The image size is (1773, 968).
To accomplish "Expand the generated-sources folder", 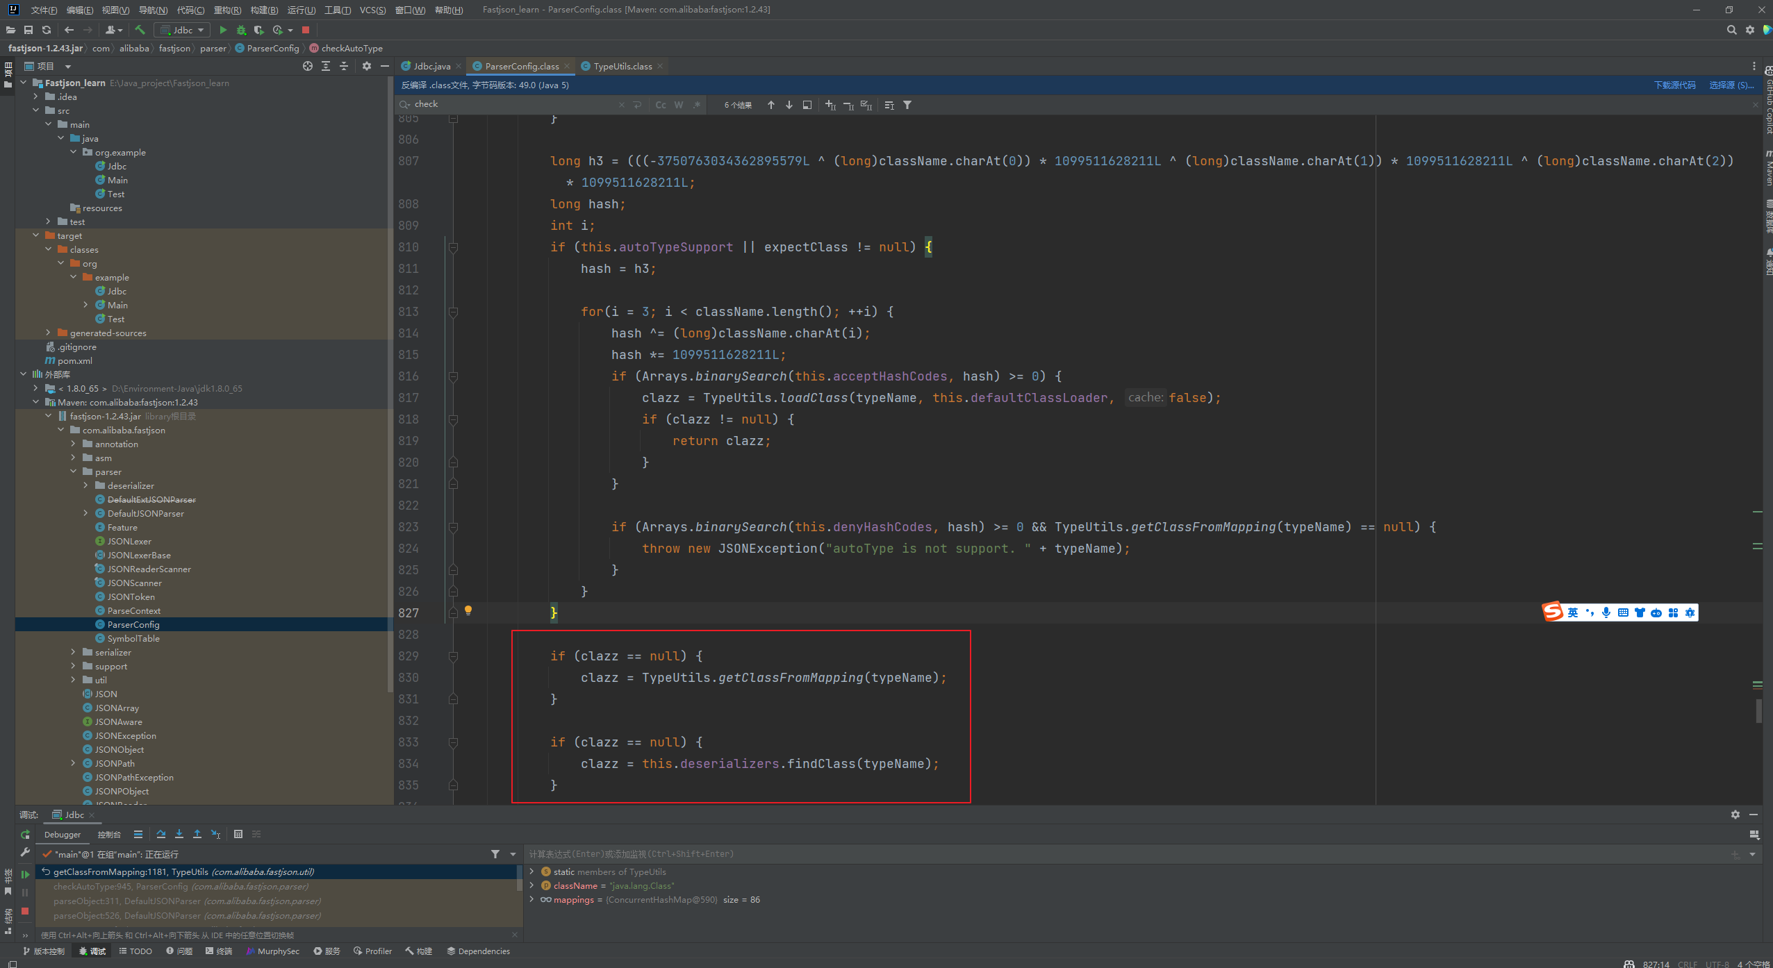I will coord(48,333).
